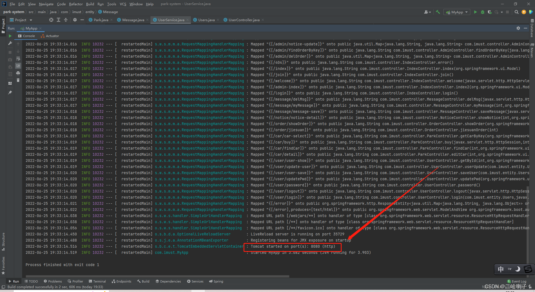Toggle scroll to end of console

(18, 66)
